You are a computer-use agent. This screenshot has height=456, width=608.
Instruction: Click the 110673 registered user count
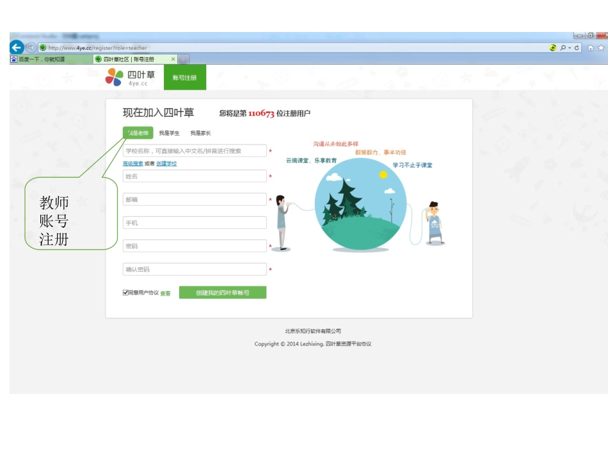(x=261, y=113)
